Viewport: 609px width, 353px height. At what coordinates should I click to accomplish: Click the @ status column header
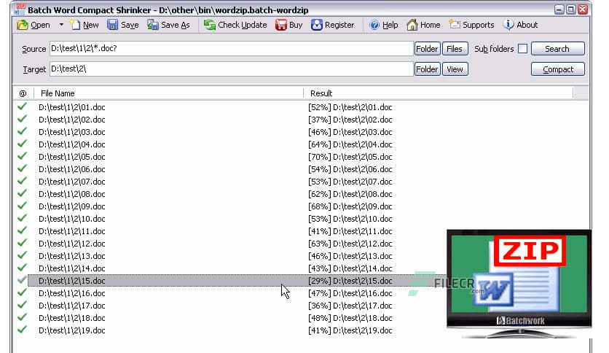23,93
